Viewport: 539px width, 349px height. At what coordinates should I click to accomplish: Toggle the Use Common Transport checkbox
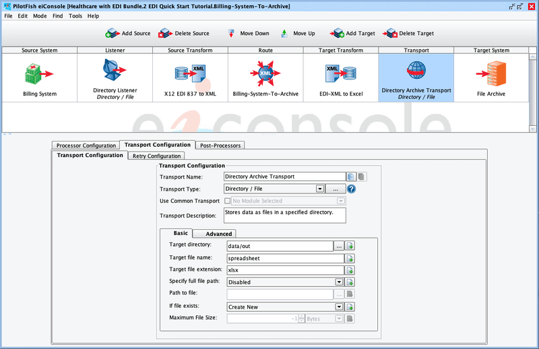coord(227,201)
